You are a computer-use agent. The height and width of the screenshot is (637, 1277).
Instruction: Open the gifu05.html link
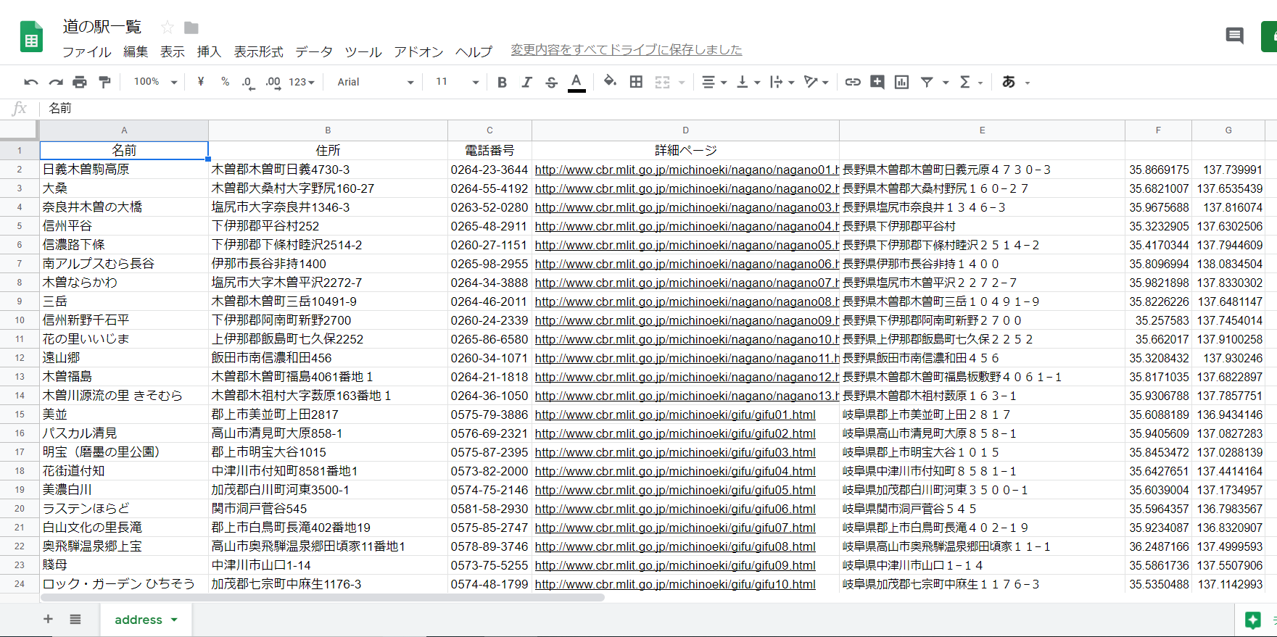click(x=675, y=490)
